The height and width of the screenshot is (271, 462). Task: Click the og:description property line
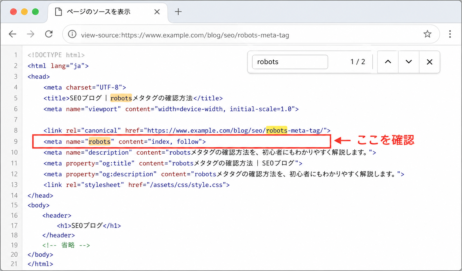224,174
